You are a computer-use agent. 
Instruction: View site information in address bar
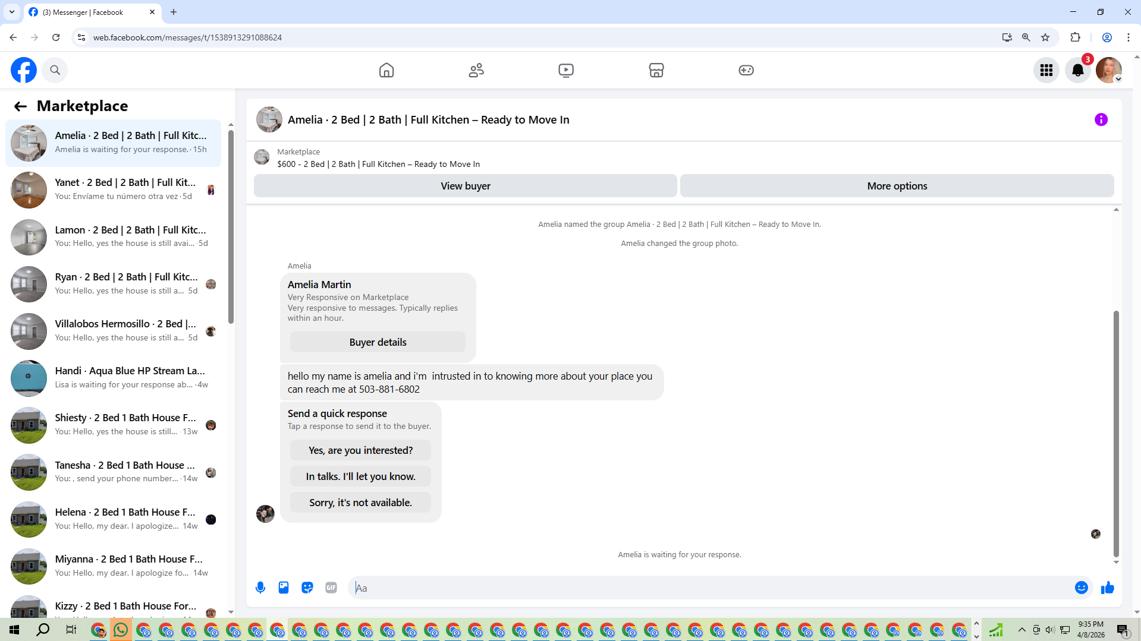(81, 37)
